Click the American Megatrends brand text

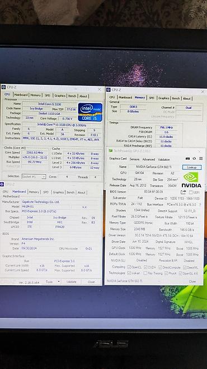(x=38, y=239)
